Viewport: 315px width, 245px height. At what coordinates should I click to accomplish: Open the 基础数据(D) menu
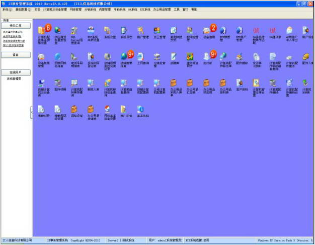(x=23, y=10)
